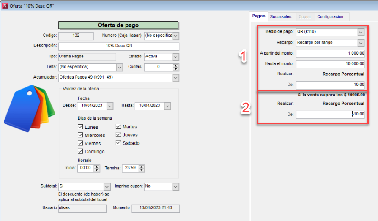Expand the Recargo type dropdown
This screenshot has height=221, width=378.
pyautogui.click(x=360, y=43)
